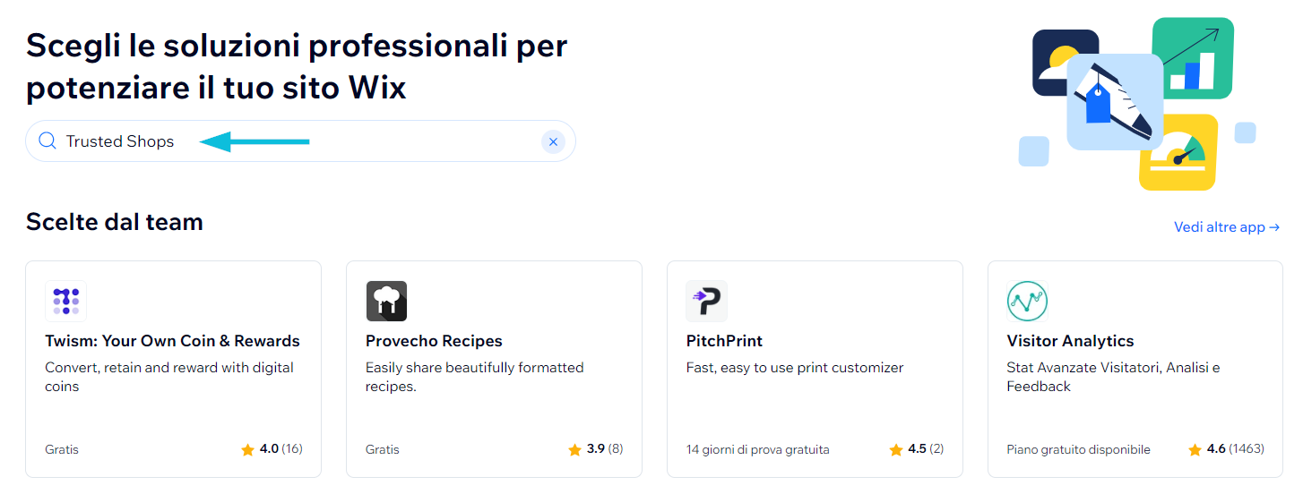Click the 'Piano gratuito disponibile' label on Visitor Analytics

coord(1078,449)
